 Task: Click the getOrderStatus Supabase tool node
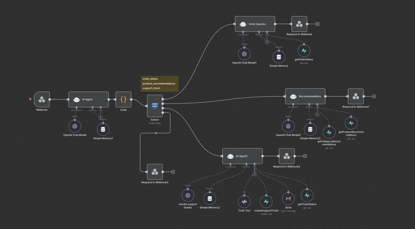tap(304, 51)
